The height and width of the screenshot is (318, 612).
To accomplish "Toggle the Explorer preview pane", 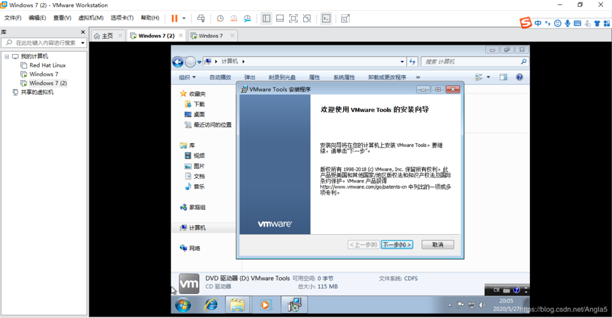I will (x=504, y=77).
